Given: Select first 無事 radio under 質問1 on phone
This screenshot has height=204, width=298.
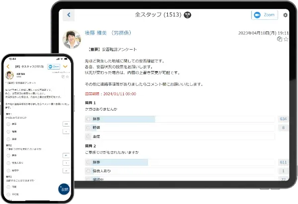Looking at the screenshot, I should (x=8, y=124).
